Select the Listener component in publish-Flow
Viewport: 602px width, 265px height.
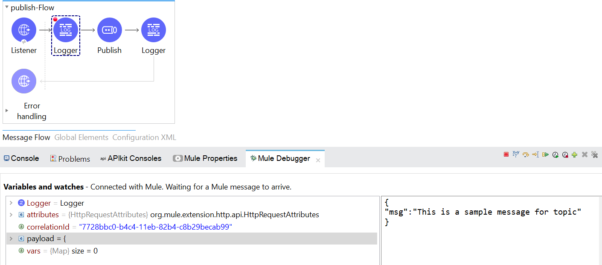(24, 30)
